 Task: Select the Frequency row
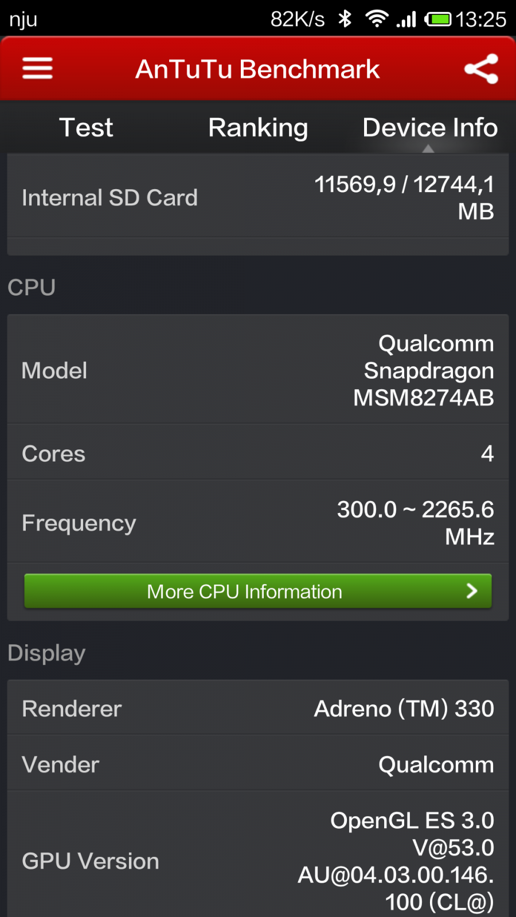(x=258, y=523)
